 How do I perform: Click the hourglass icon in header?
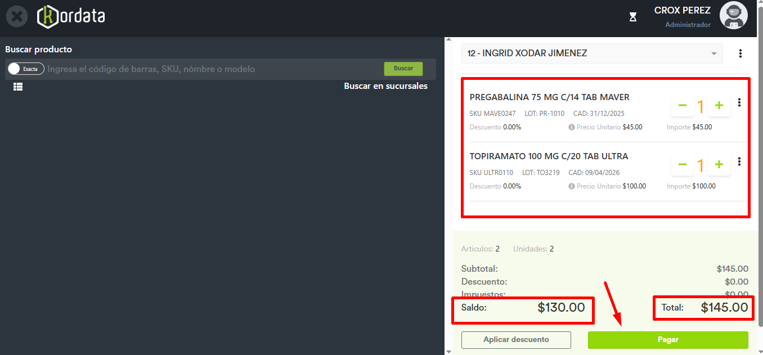coord(632,17)
